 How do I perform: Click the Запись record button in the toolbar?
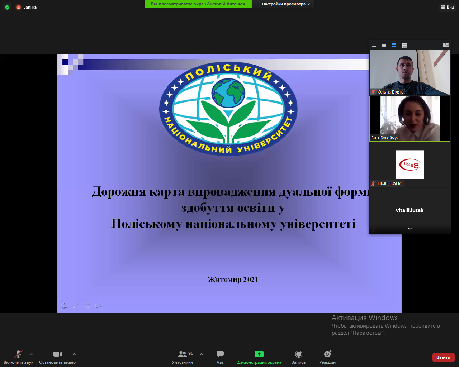[x=298, y=357]
